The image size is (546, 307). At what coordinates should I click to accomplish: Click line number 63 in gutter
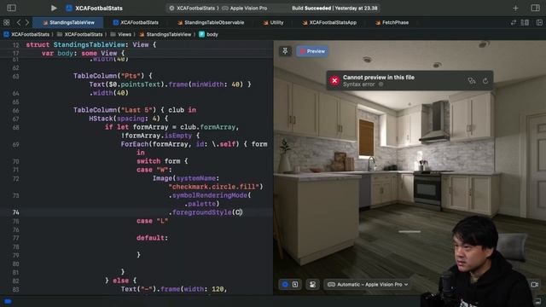15,76
